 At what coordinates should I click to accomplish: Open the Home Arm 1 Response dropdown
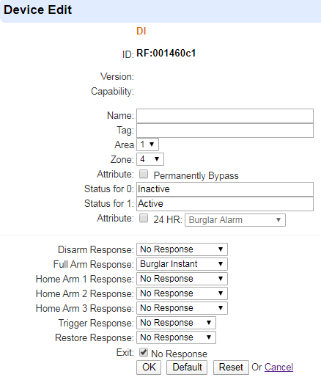182,279
